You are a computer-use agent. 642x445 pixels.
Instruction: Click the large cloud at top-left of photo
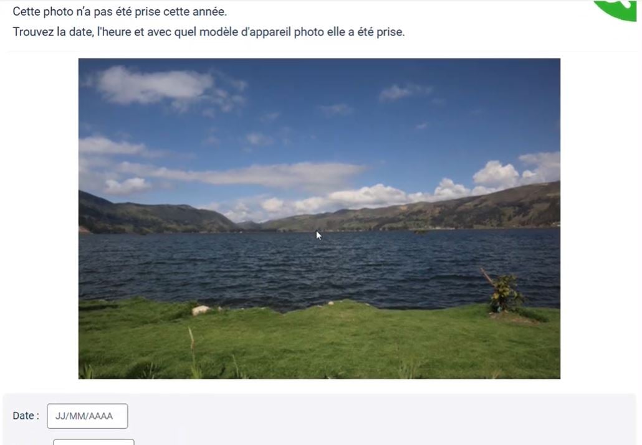[x=156, y=85]
